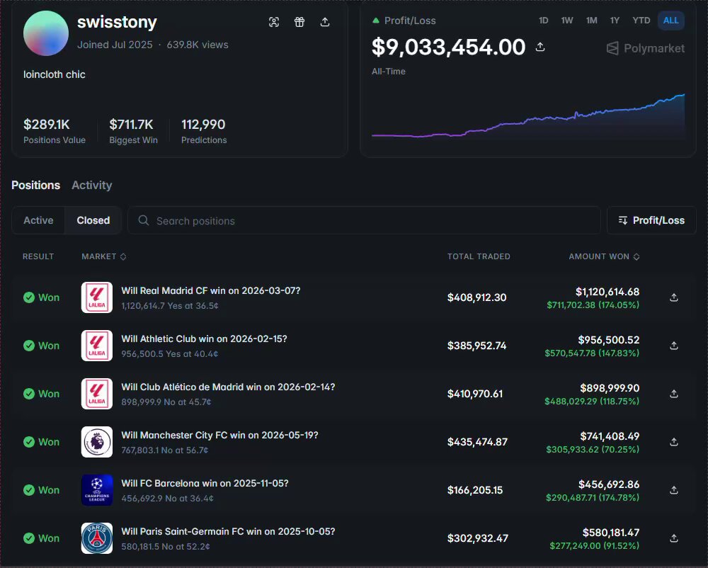The image size is (708, 568).
Task: Click the search magnifier icon
Action: pos(144,220)
